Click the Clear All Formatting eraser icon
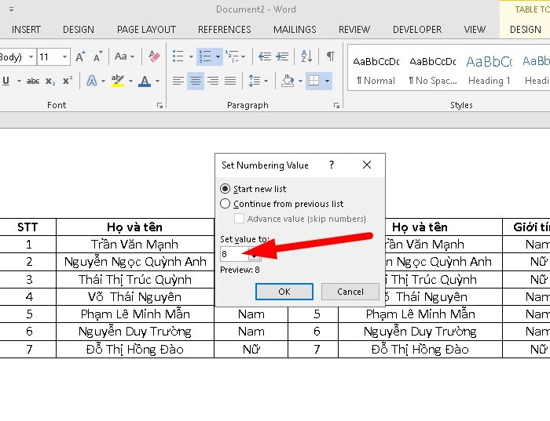 [154, 56]
